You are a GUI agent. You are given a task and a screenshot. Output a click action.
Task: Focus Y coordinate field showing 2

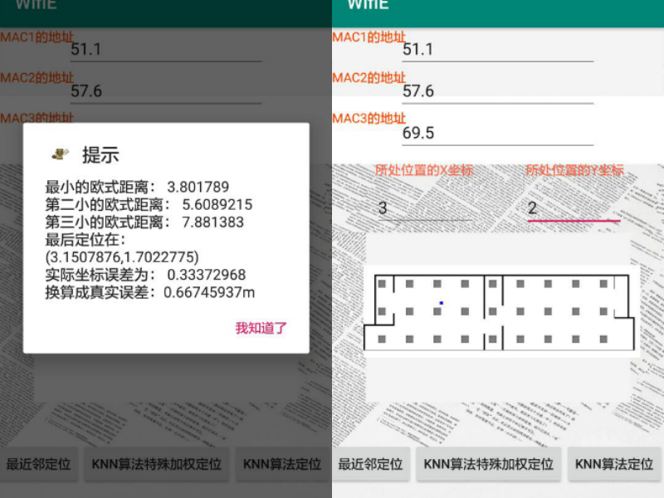[574, 208]
